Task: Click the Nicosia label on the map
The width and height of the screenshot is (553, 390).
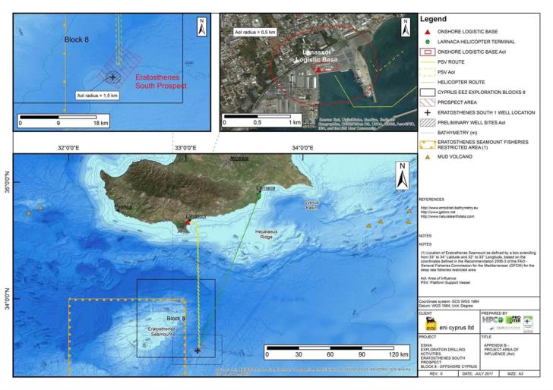Action: [242, 159]
